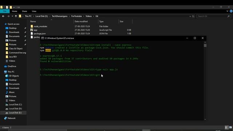Switch to the Home ribbon tab

point(15,11)
